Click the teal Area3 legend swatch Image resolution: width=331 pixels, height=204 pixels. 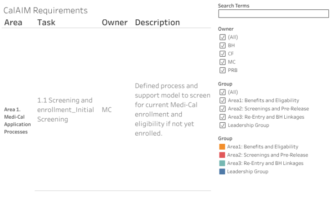[x=222, y=163]
